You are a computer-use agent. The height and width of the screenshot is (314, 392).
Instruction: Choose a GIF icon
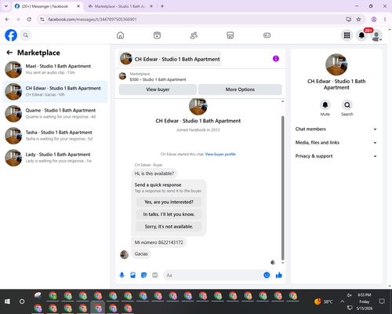click(x=155, y=275)
